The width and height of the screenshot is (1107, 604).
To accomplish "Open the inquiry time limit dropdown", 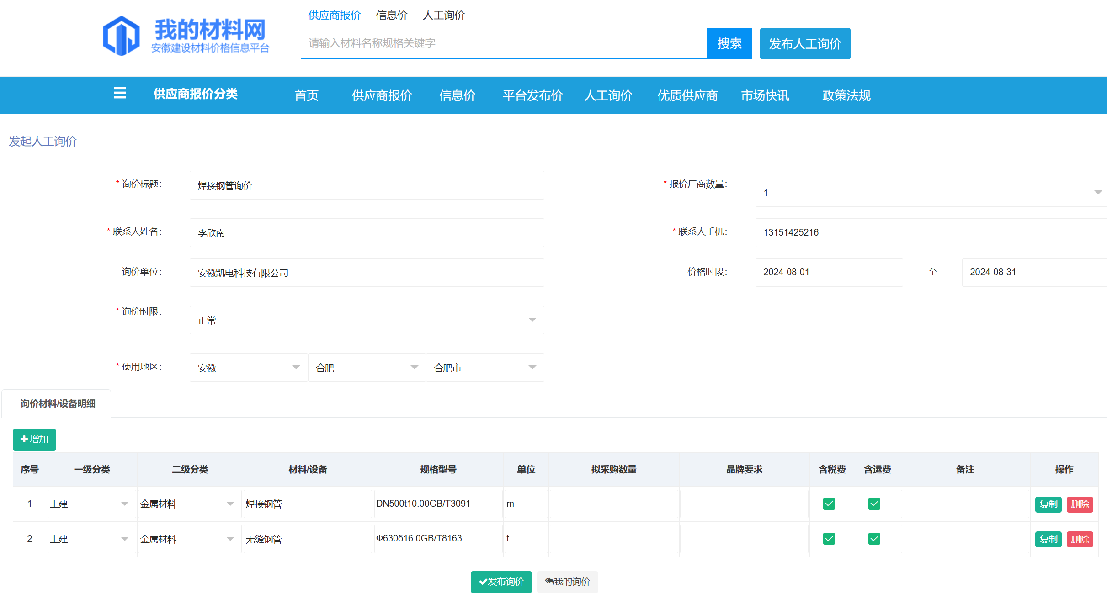I will coord(367,320).
